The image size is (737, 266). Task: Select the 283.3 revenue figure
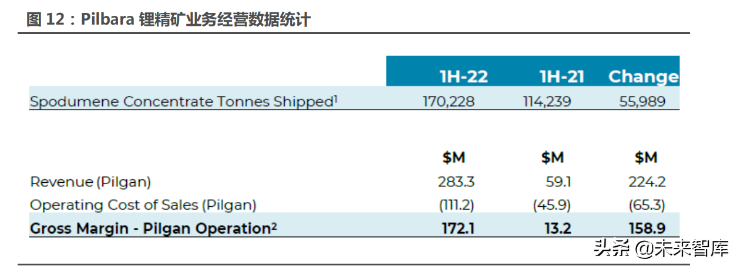(x=456, y=182)
